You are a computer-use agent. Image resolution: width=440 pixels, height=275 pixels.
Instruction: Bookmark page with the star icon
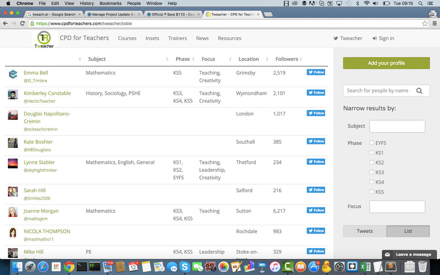tap(425, 23)
